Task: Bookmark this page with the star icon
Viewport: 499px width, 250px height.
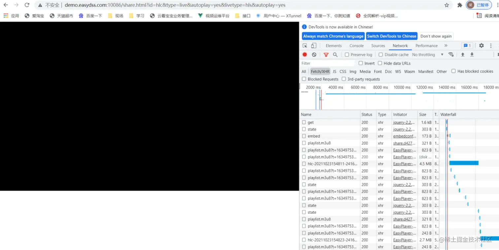Action: click(447, 5)
